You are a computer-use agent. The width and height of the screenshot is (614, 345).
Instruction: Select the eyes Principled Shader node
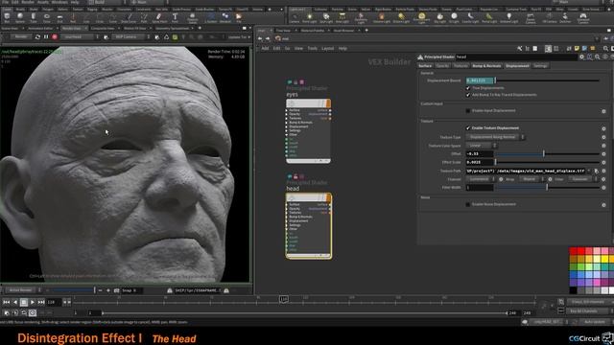click(x=309, y=131)
